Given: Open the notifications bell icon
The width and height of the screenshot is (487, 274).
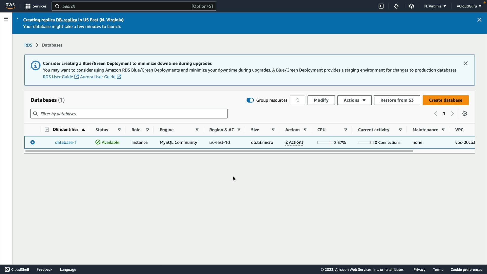Looking at the screenshot, I should 396,6.
